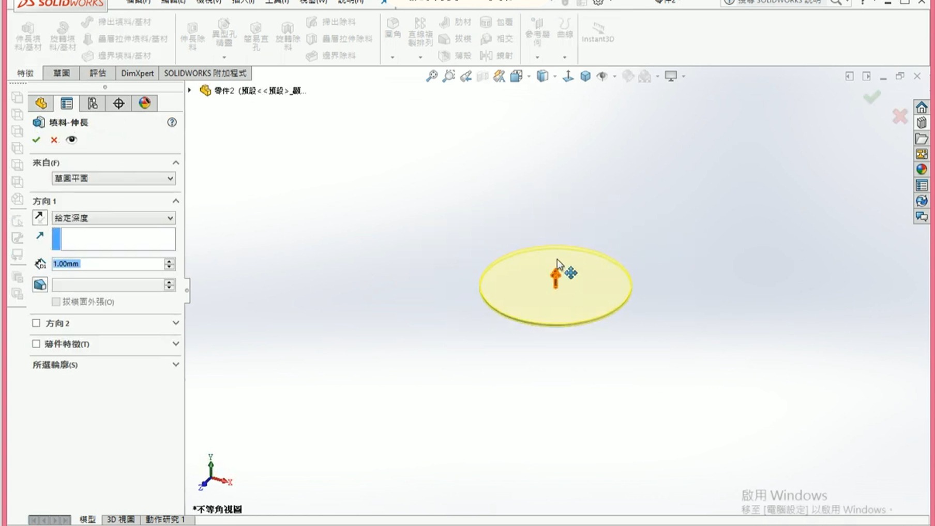This screenshot has width=935, height=526.
Task: Click the blue shaded cube view icon
Action: pos(585,76)
